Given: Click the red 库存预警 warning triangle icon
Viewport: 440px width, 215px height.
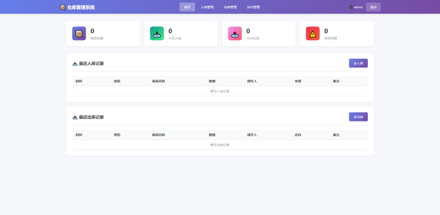Looking at the screenshot, I should coord(312,34).
